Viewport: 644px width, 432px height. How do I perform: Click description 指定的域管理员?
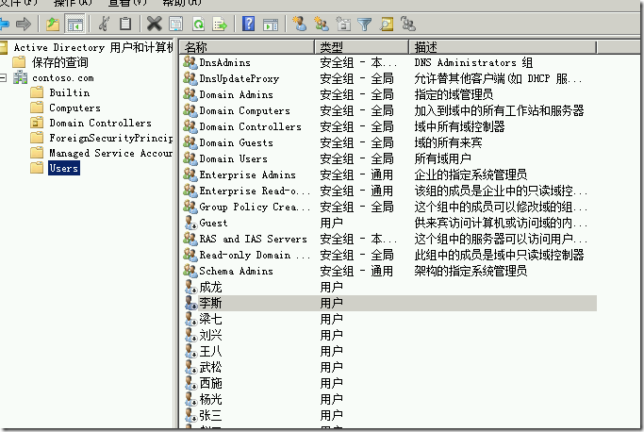coord(454,94)
